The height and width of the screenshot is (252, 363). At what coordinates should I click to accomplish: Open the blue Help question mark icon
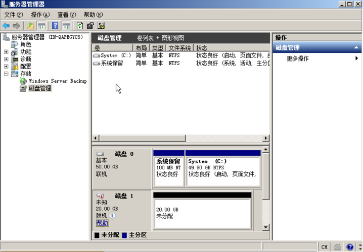[55, 26]
